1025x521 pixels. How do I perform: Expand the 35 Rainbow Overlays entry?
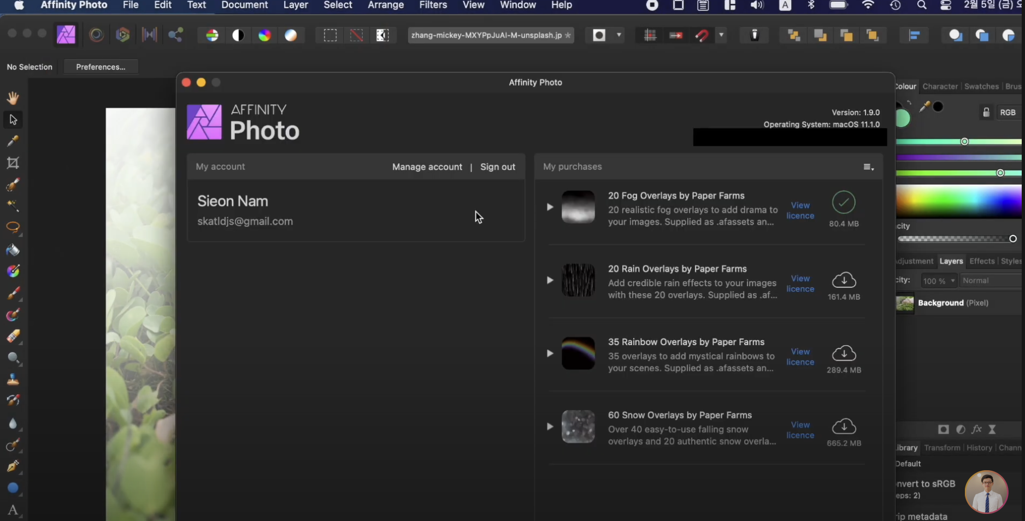pyautogui.click(x=550, y=353)
